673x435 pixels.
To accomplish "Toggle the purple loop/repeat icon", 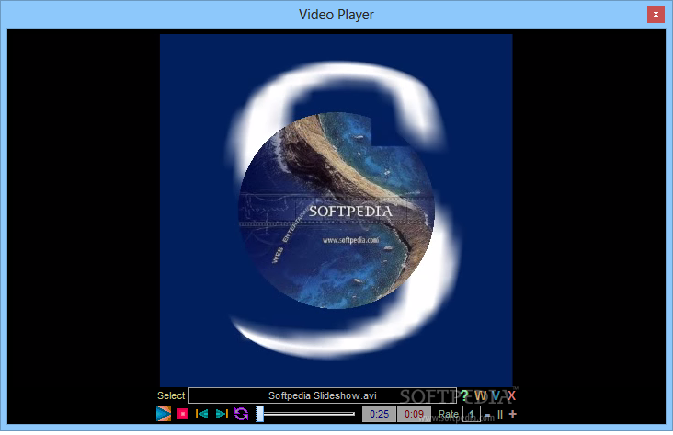I will click(x=241, y=414).
